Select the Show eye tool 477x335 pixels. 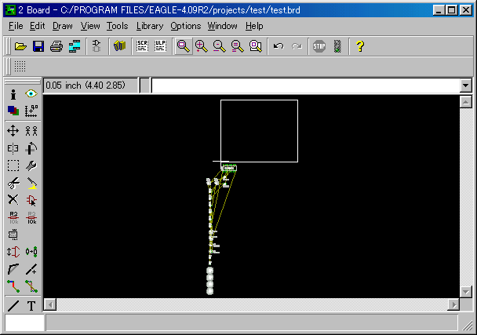[31, 93]
